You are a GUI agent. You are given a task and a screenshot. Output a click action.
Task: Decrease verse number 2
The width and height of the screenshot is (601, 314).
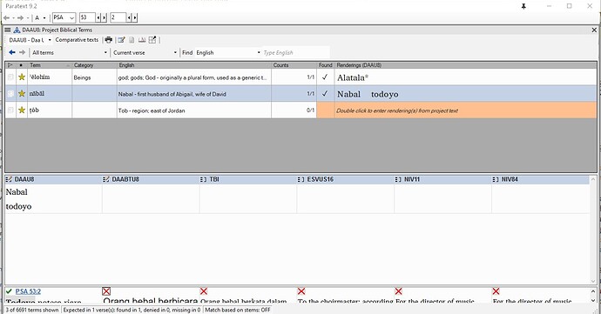pos(129,17)
